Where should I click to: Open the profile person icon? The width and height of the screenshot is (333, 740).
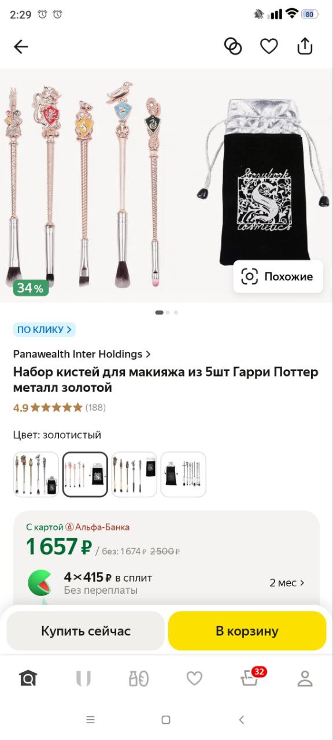305,678
